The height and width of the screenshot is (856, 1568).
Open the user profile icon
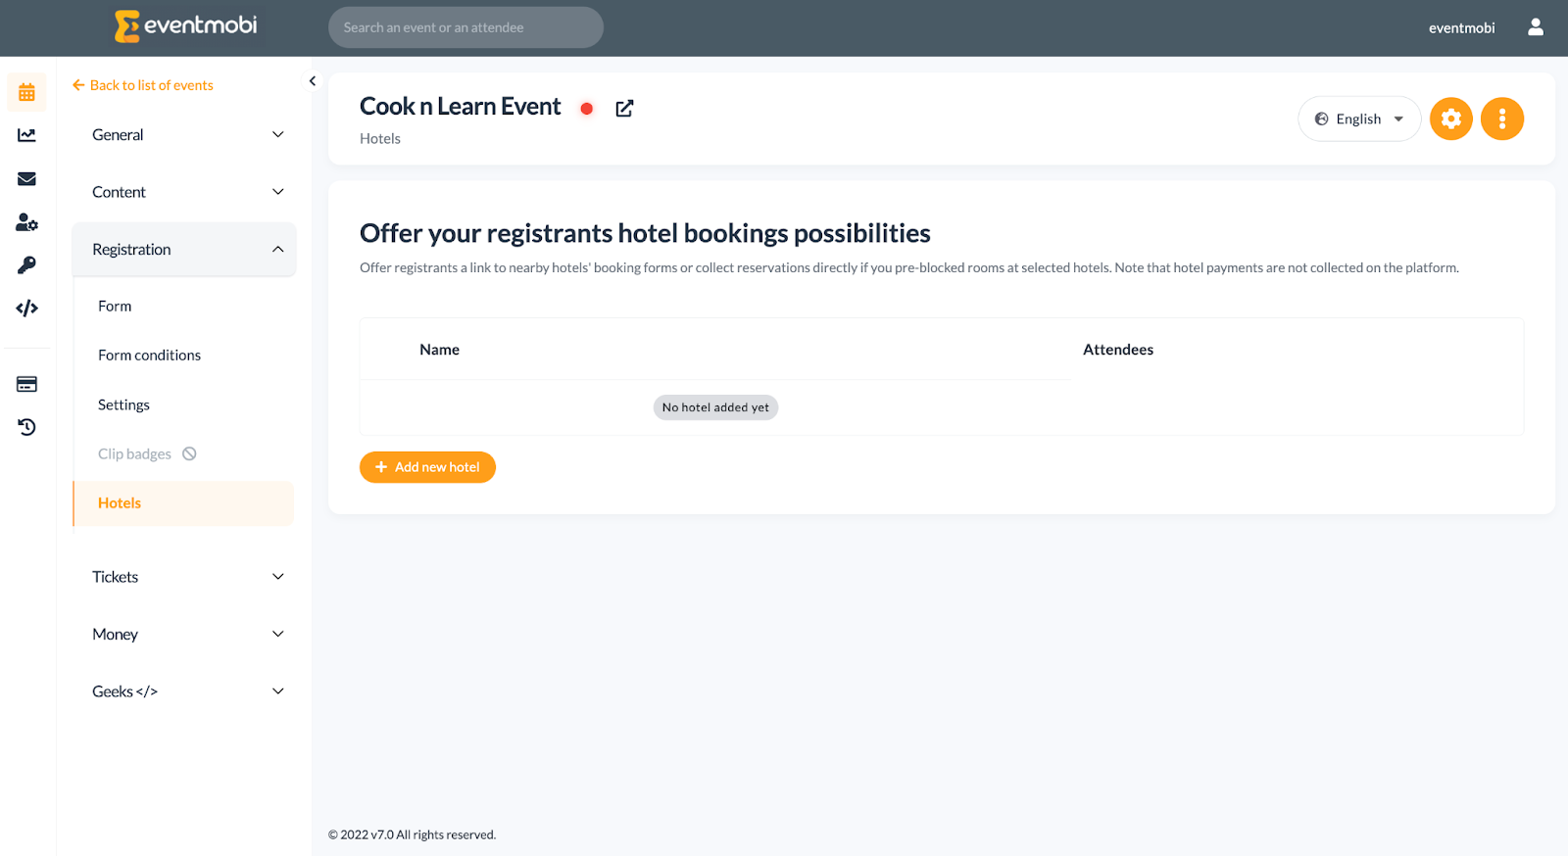[x=1536, y=27]
